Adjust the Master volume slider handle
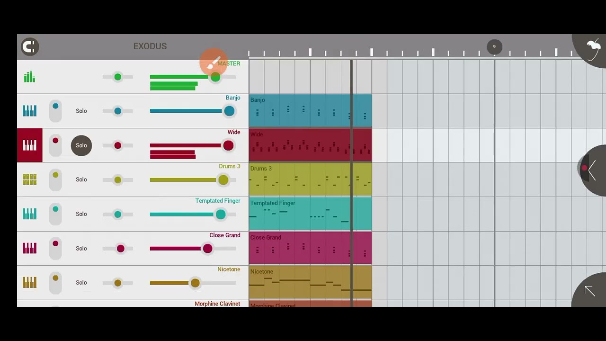Viewport: 606px width, 341px height. (x=215, y=77)
